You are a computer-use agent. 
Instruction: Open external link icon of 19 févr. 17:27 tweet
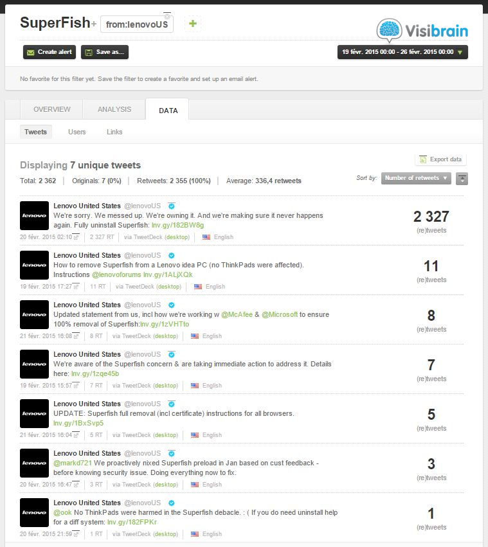(76, 287)
